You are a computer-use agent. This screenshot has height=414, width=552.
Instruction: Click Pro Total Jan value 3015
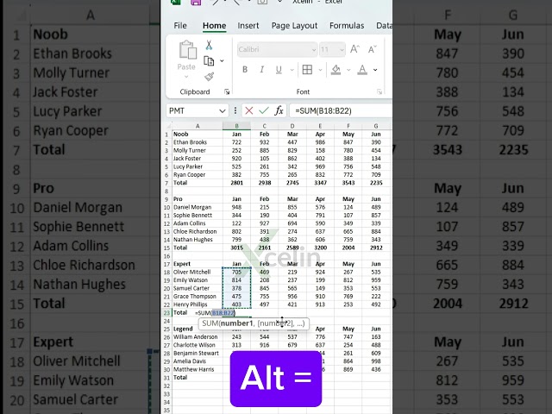pos(236,248)
